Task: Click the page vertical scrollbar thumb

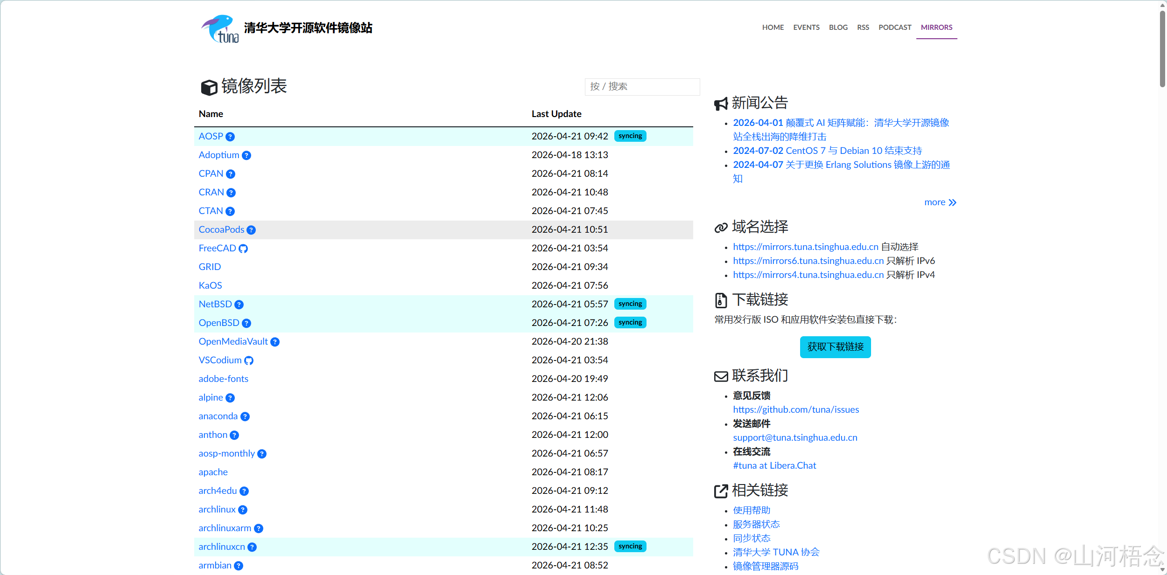Action: (1162, 49)
